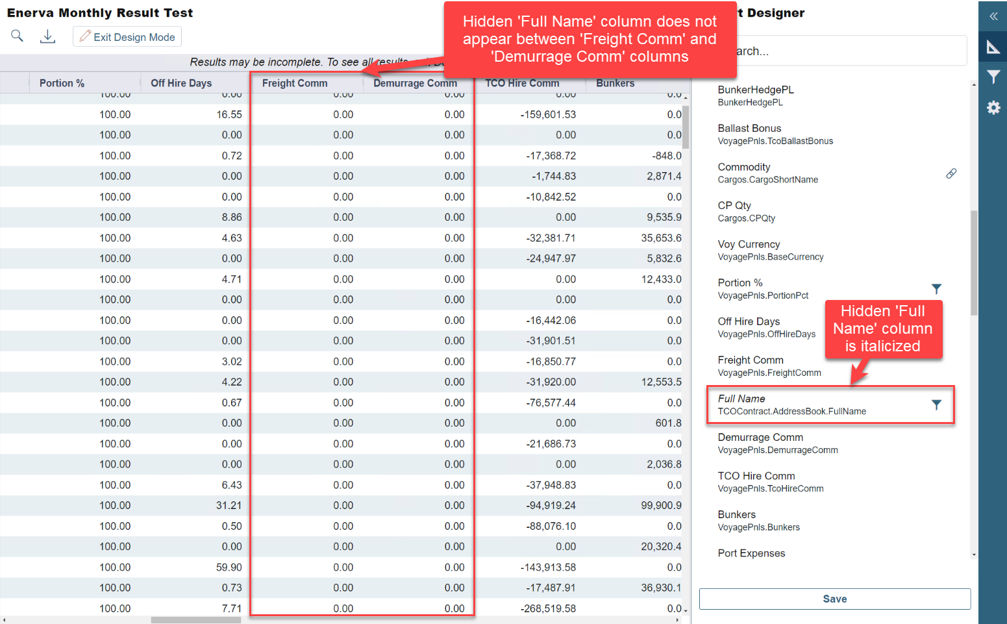Click the column search input field

851,51
